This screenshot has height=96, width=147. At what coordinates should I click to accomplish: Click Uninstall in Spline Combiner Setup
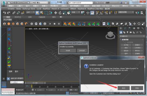point(82,51)
